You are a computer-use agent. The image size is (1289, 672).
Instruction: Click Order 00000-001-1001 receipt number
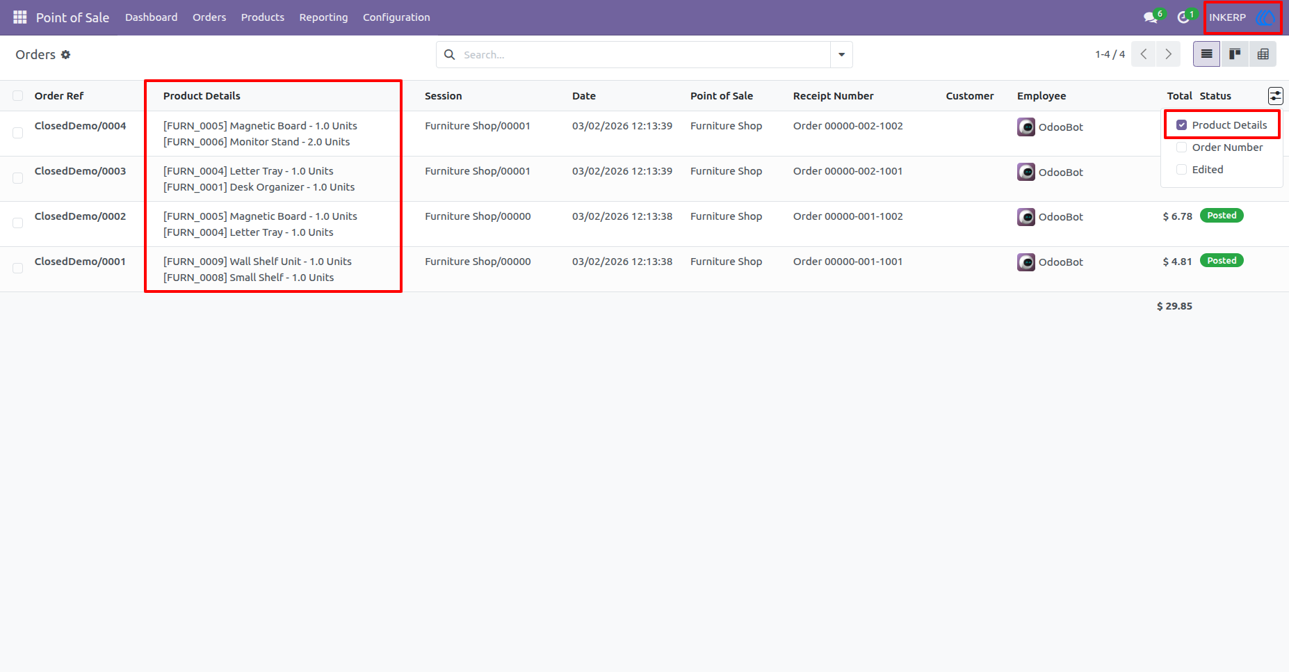tap(848, 262)
